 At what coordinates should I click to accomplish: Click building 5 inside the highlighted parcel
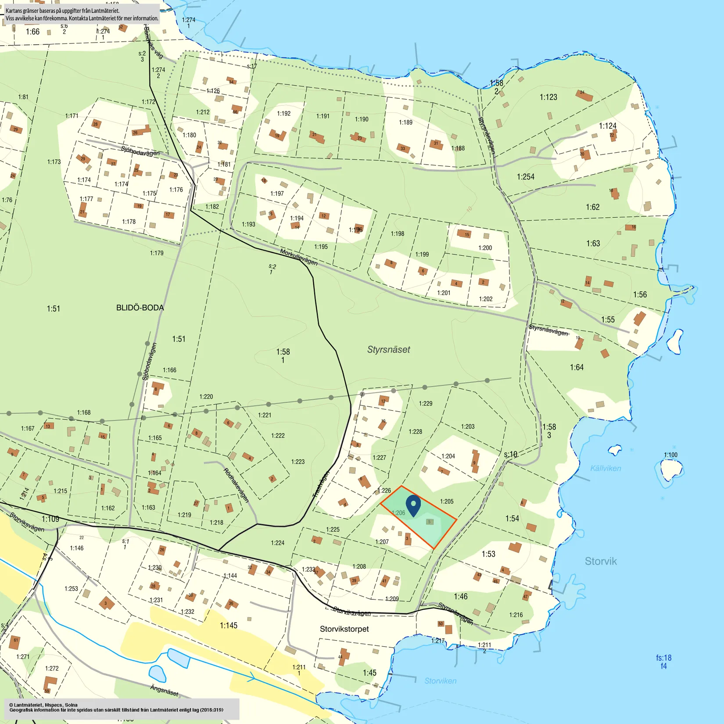(430, 522)
